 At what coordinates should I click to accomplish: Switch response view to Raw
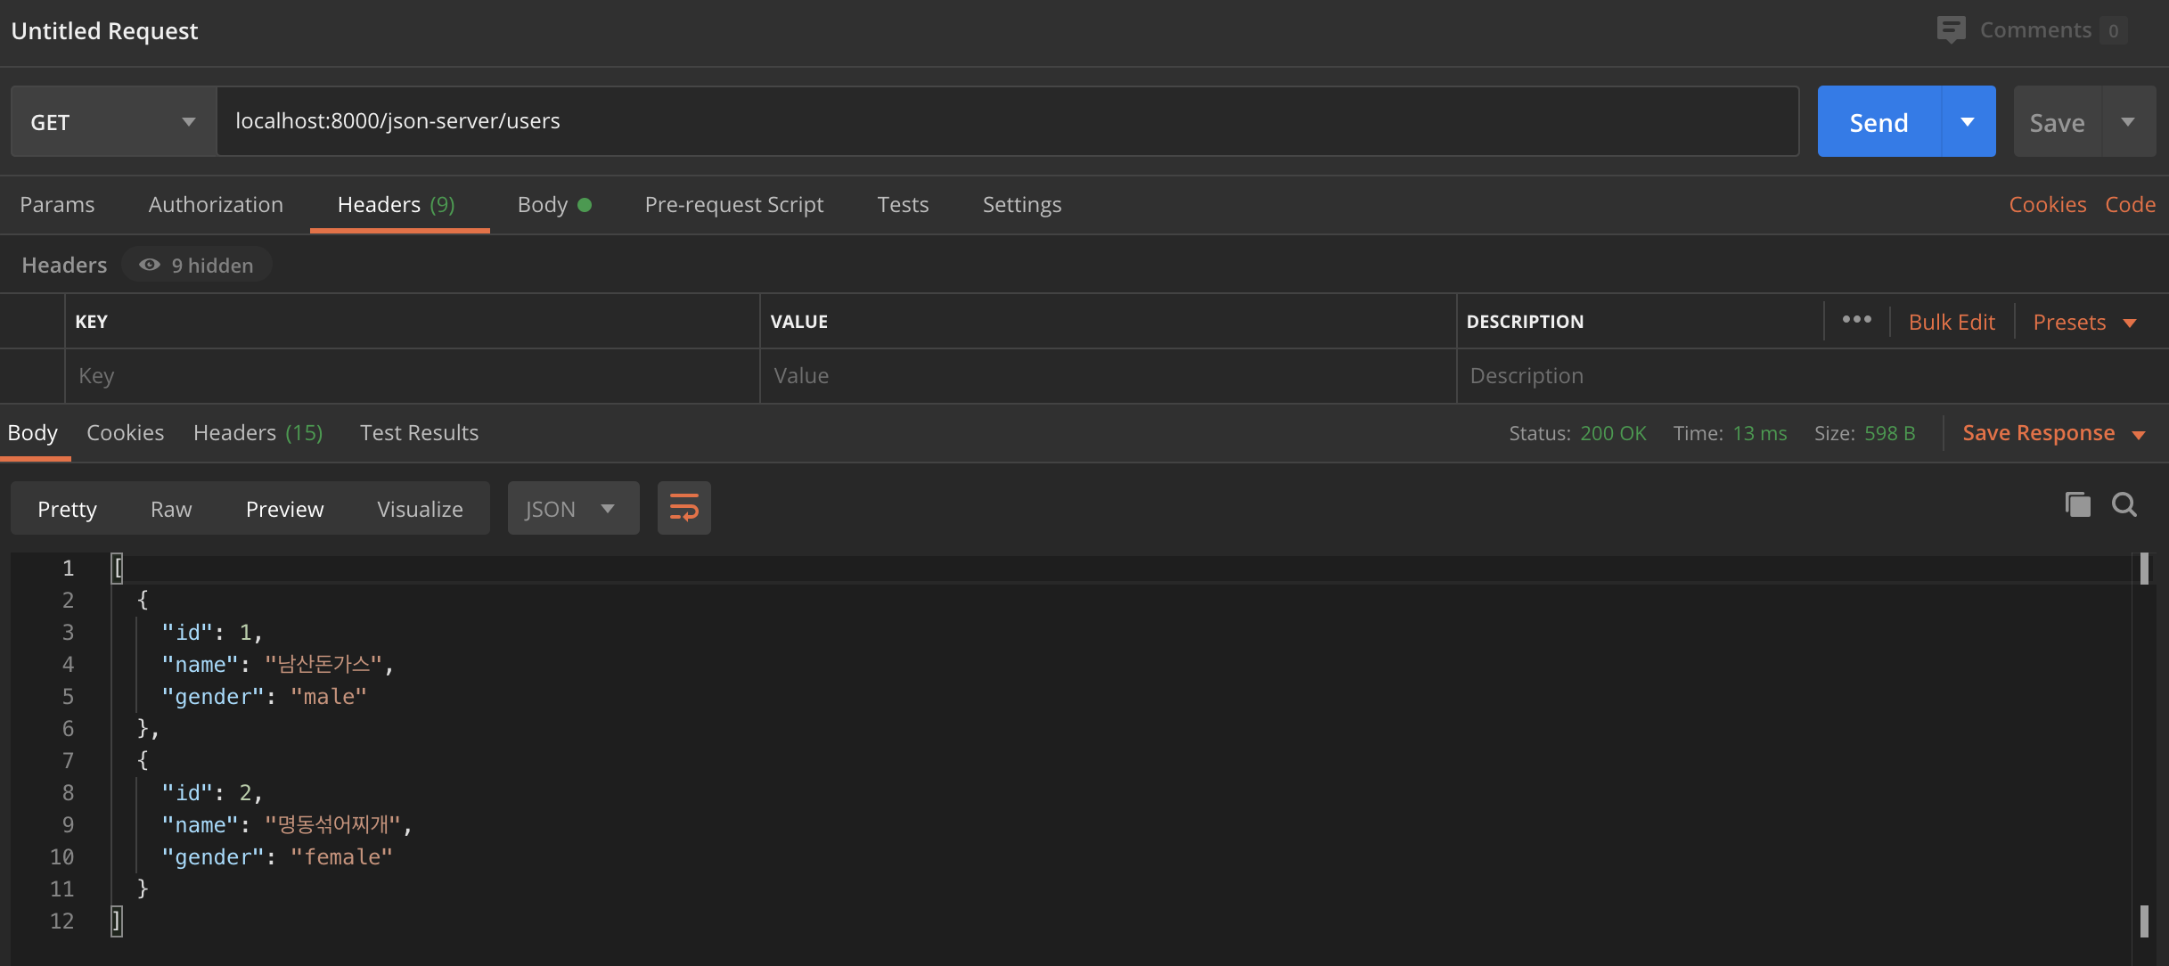tap(171, 509)
